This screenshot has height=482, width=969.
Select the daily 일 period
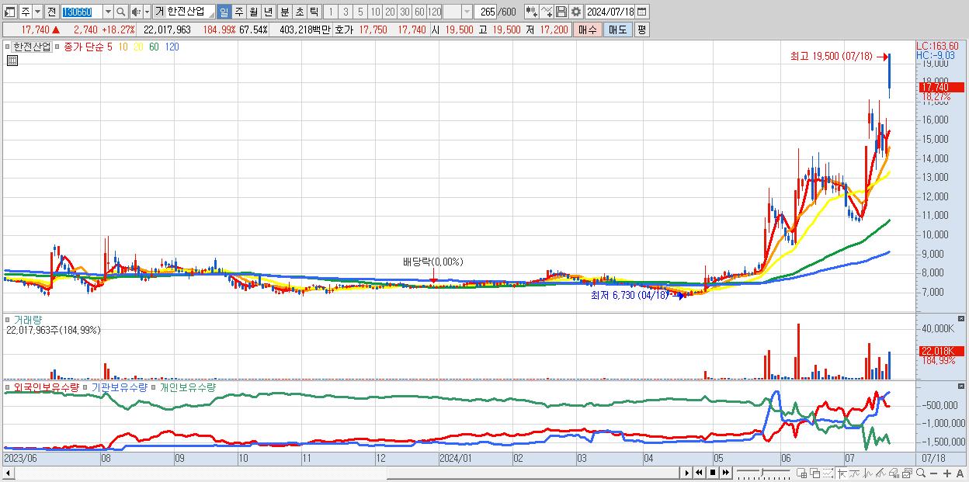click(x=224, y=12)
